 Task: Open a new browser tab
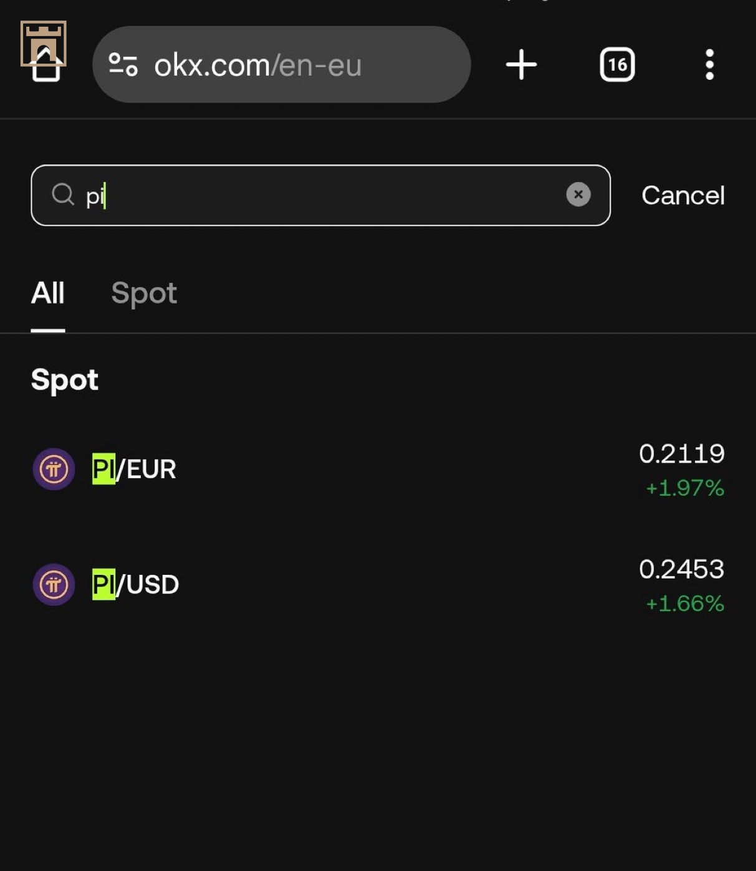pos(521,65)
